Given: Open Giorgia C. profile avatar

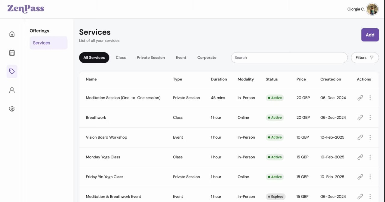Looking at the screenshot, I should pyautogui.click(x=372, y=9).
